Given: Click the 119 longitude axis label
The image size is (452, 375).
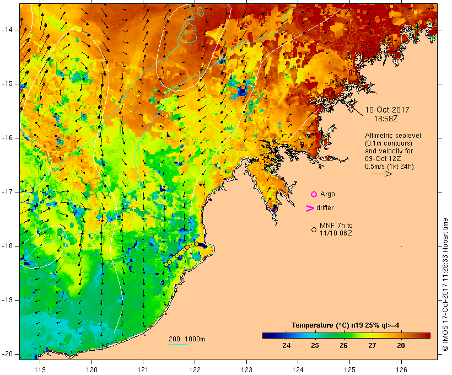Looking at the screenshot, I should pyautogui.click(x=40, y=369).
